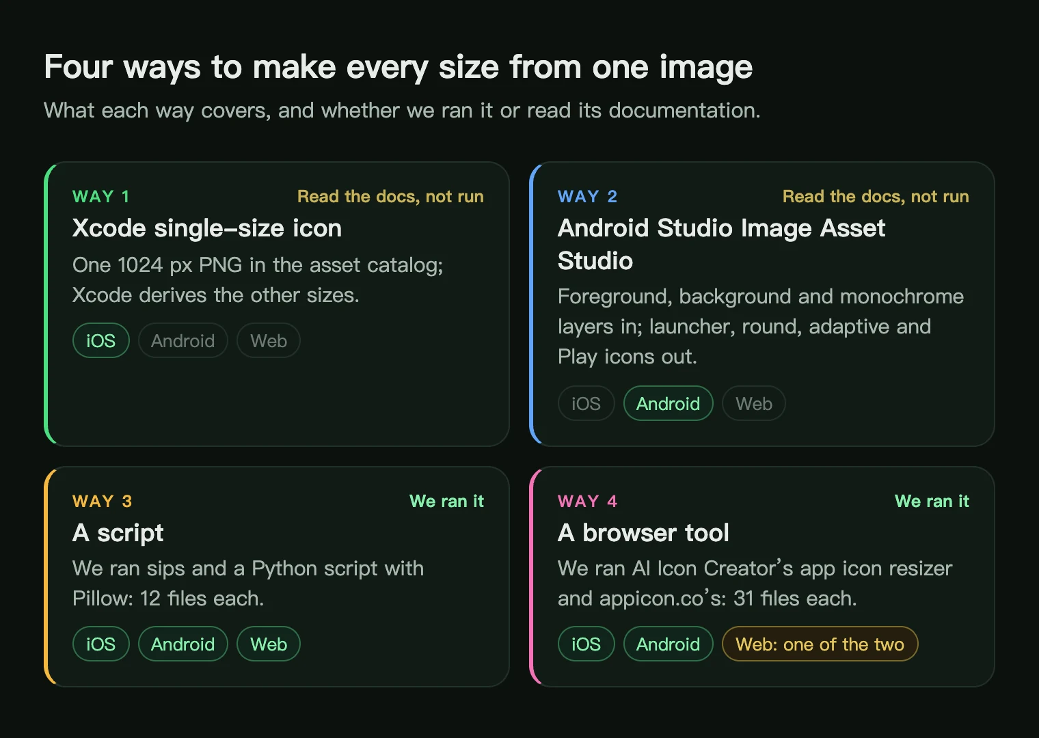The width and height of the screenshot is (1039, 738).
Task: Click the Android tag in the Way 2 card
Action: tap(668, 403)
